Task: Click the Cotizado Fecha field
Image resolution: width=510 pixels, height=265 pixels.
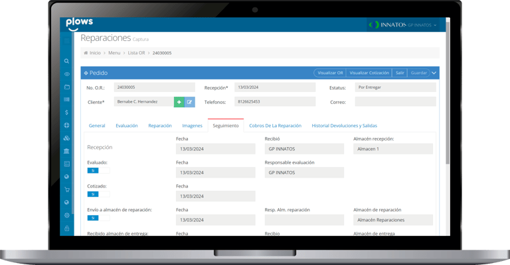Action: click(216, 196)
